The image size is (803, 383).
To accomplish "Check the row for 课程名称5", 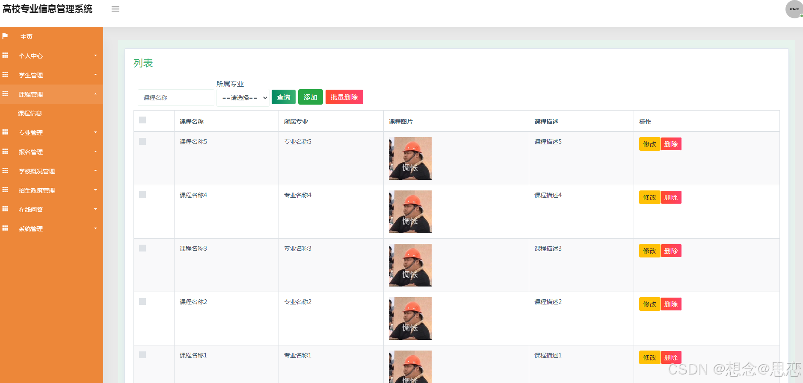I will (142, 141).
